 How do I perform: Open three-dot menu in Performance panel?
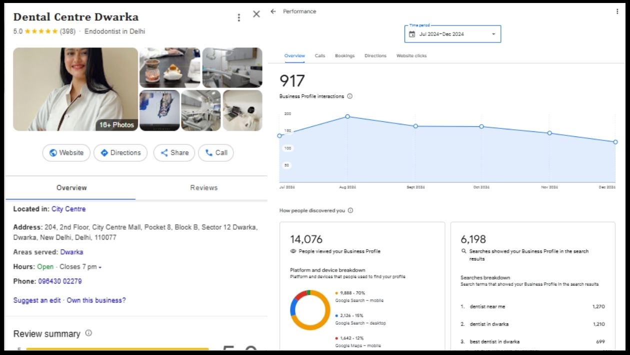pyautogui.click(x=617, y=11)
